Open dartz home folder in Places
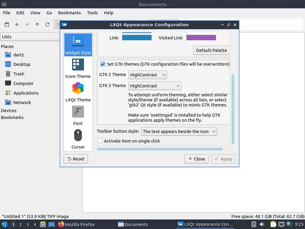 tap(14, 55)
